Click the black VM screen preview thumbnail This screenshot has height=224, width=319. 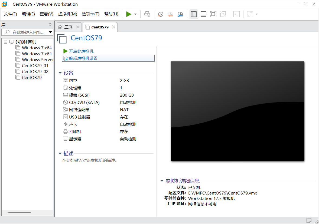coord(237,111)
